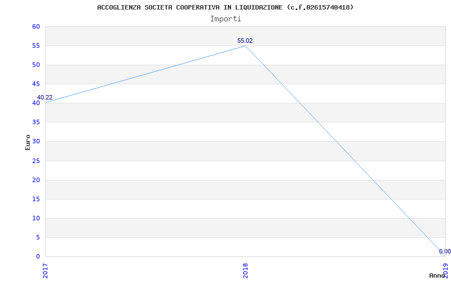
Task: Click the 10 y-axis tick label
Action: click(x=36, y=218)
